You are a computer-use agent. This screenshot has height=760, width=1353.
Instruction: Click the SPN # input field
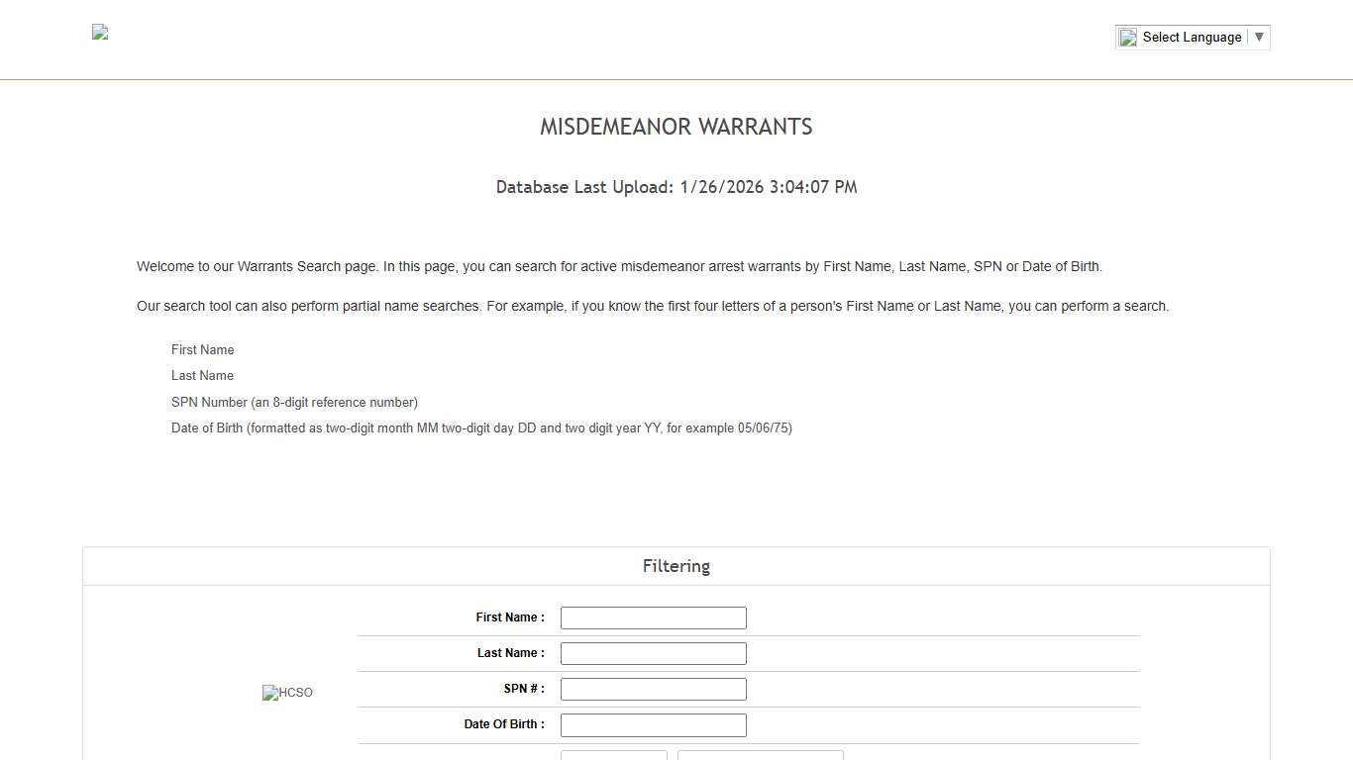[x=653, y=689]
